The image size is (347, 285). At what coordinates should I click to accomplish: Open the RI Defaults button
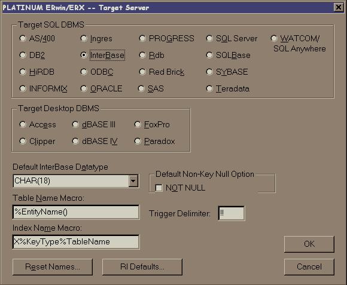pos(142,267)
